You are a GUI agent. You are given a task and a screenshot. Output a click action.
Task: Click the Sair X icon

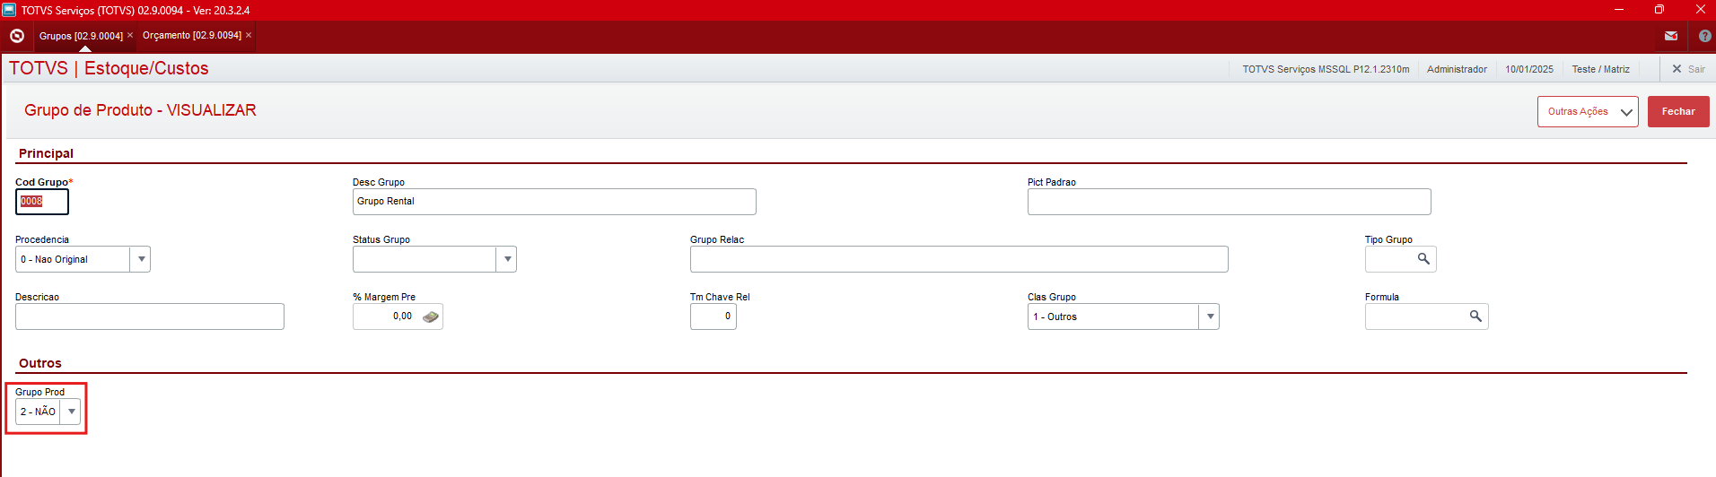pos(1677,69)
